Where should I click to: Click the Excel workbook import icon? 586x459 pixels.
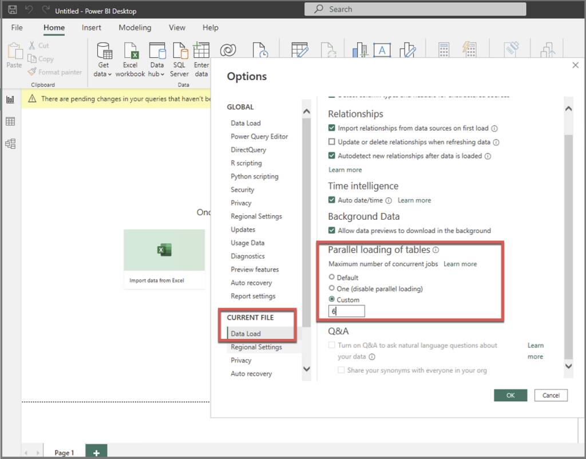130,56
